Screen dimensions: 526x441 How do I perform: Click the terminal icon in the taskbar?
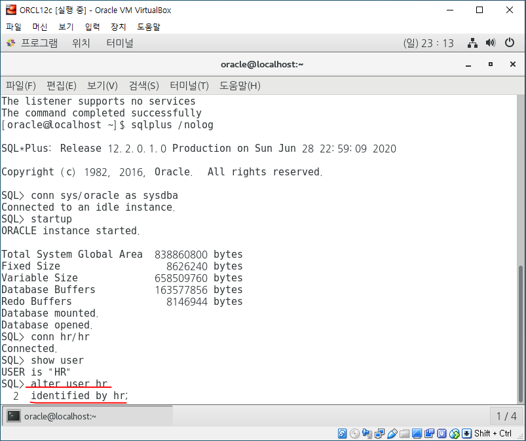pyautogui.click(x=14, y=416)
